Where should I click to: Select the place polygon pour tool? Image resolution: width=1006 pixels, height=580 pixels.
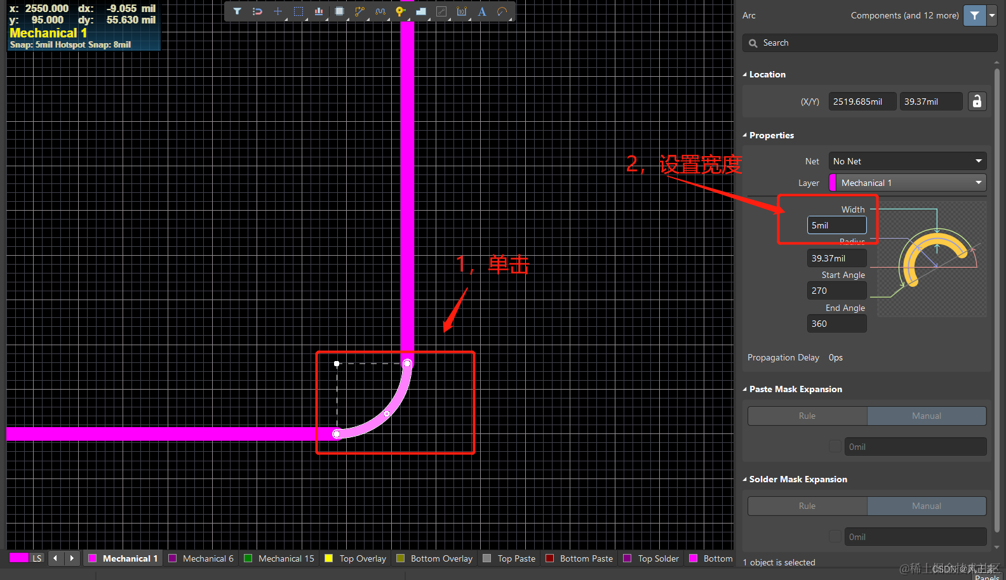(x=420, y=11)
